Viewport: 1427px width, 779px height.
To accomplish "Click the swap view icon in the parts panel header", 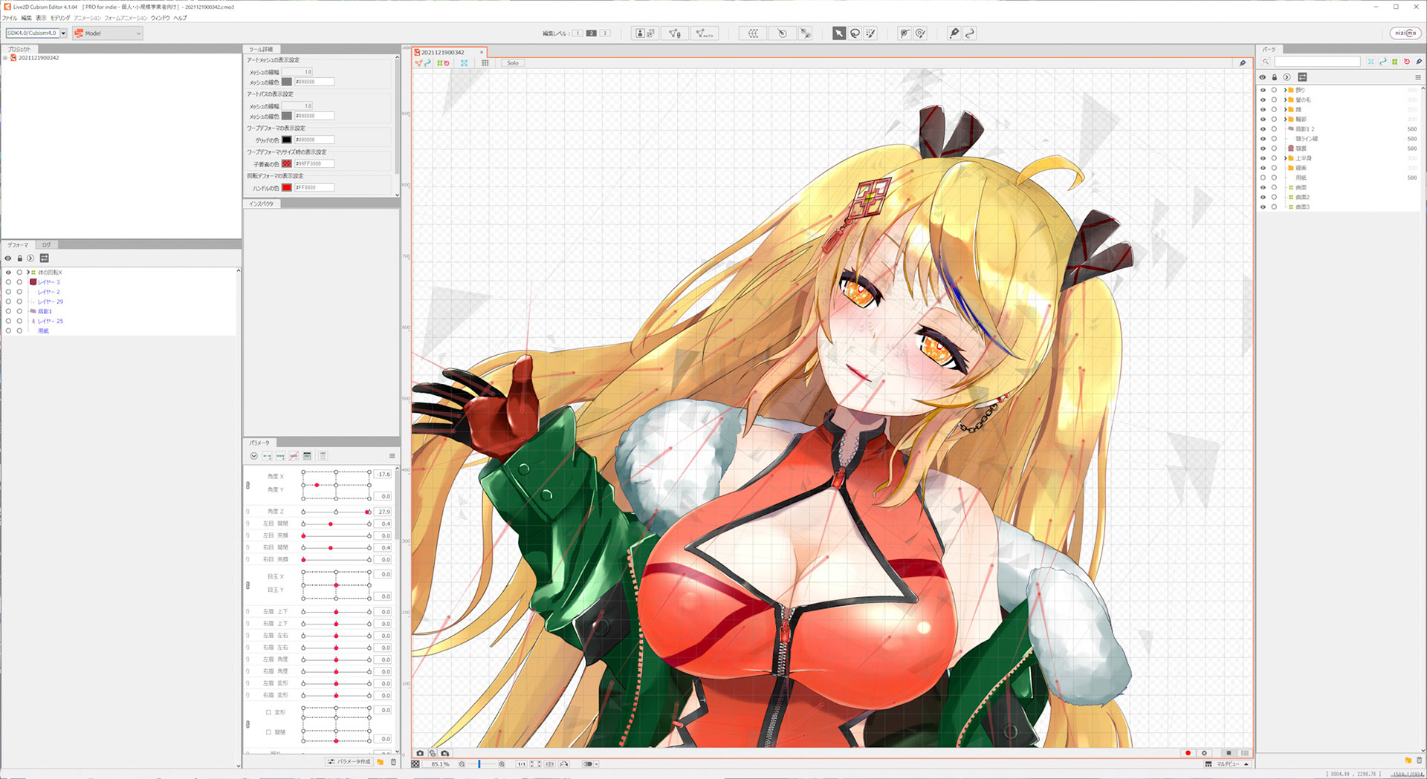I will [1302, 77].
